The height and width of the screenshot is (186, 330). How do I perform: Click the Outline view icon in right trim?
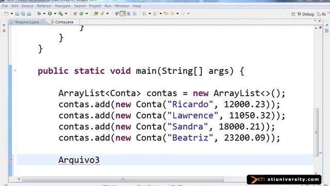click(326, 31)
